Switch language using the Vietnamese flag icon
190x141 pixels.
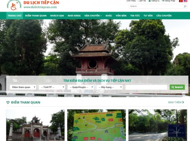tap(181, 1)
